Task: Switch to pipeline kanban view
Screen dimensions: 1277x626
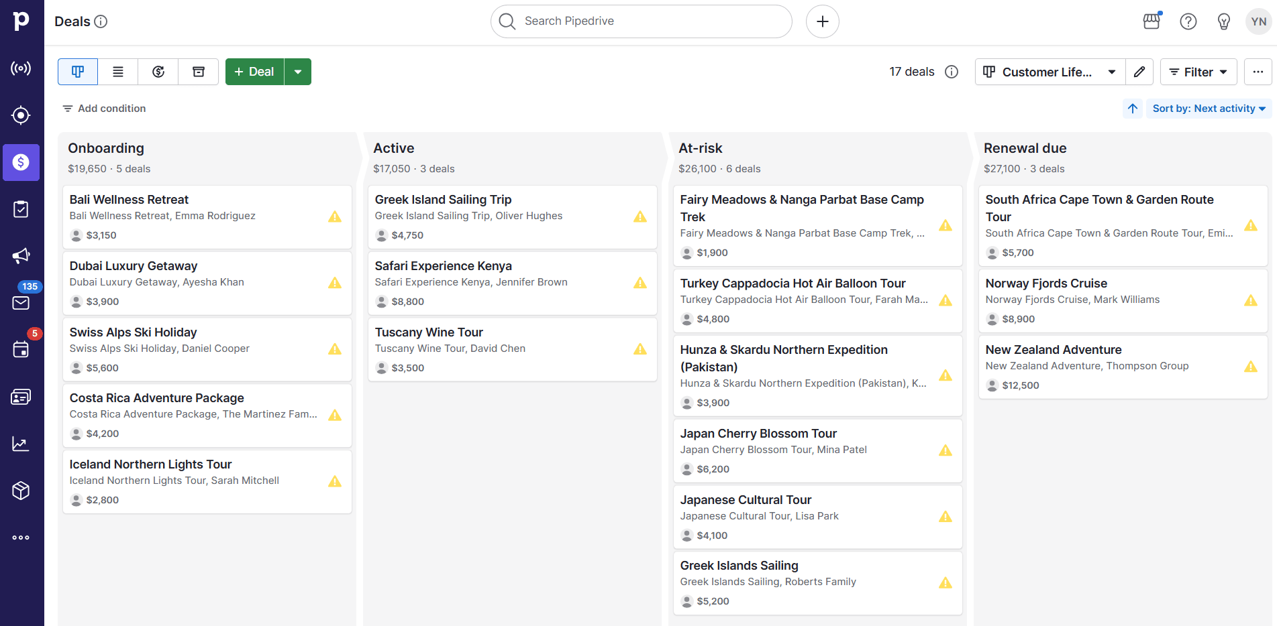Action: [78, 72]
